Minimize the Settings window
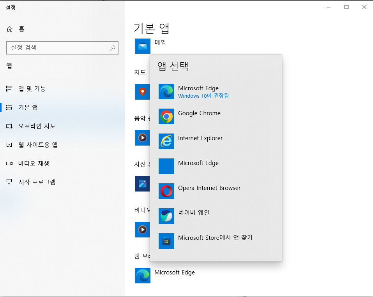This screenshot has width=373, height=297. [x=329, y=7]
